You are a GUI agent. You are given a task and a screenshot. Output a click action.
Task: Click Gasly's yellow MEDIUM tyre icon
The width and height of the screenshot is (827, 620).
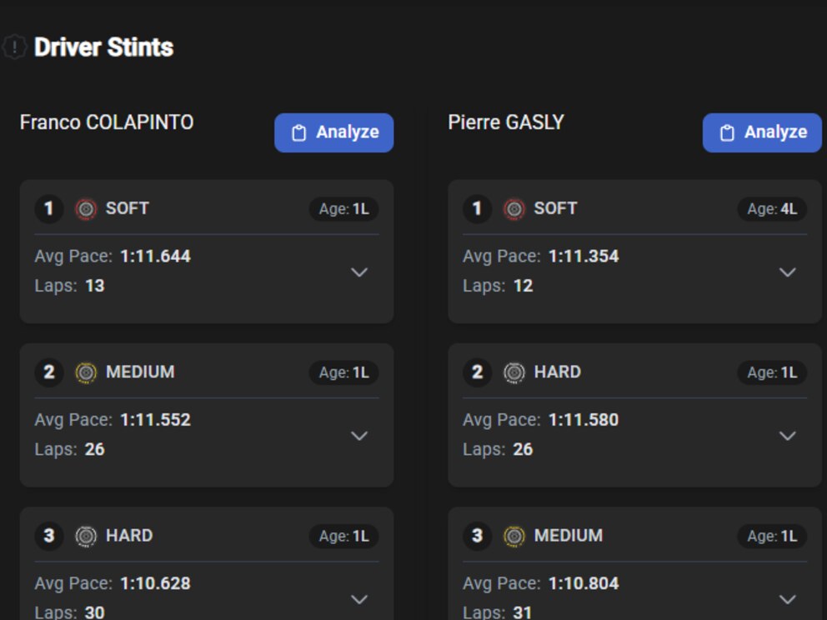(x=514, y=536)
